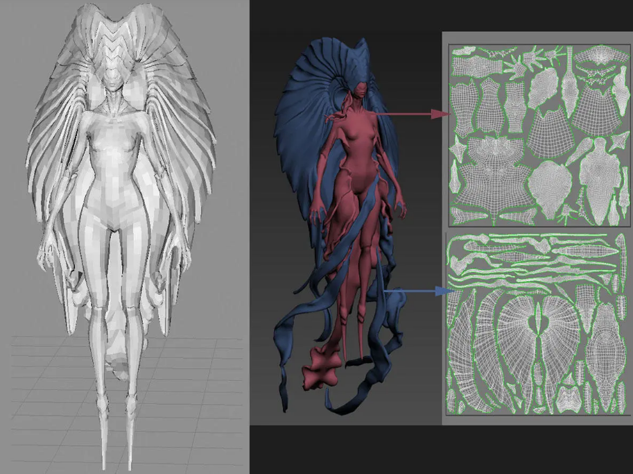Click the red bone-shaped piece near the feet
The image size is (633, 474).
point(321,369)
